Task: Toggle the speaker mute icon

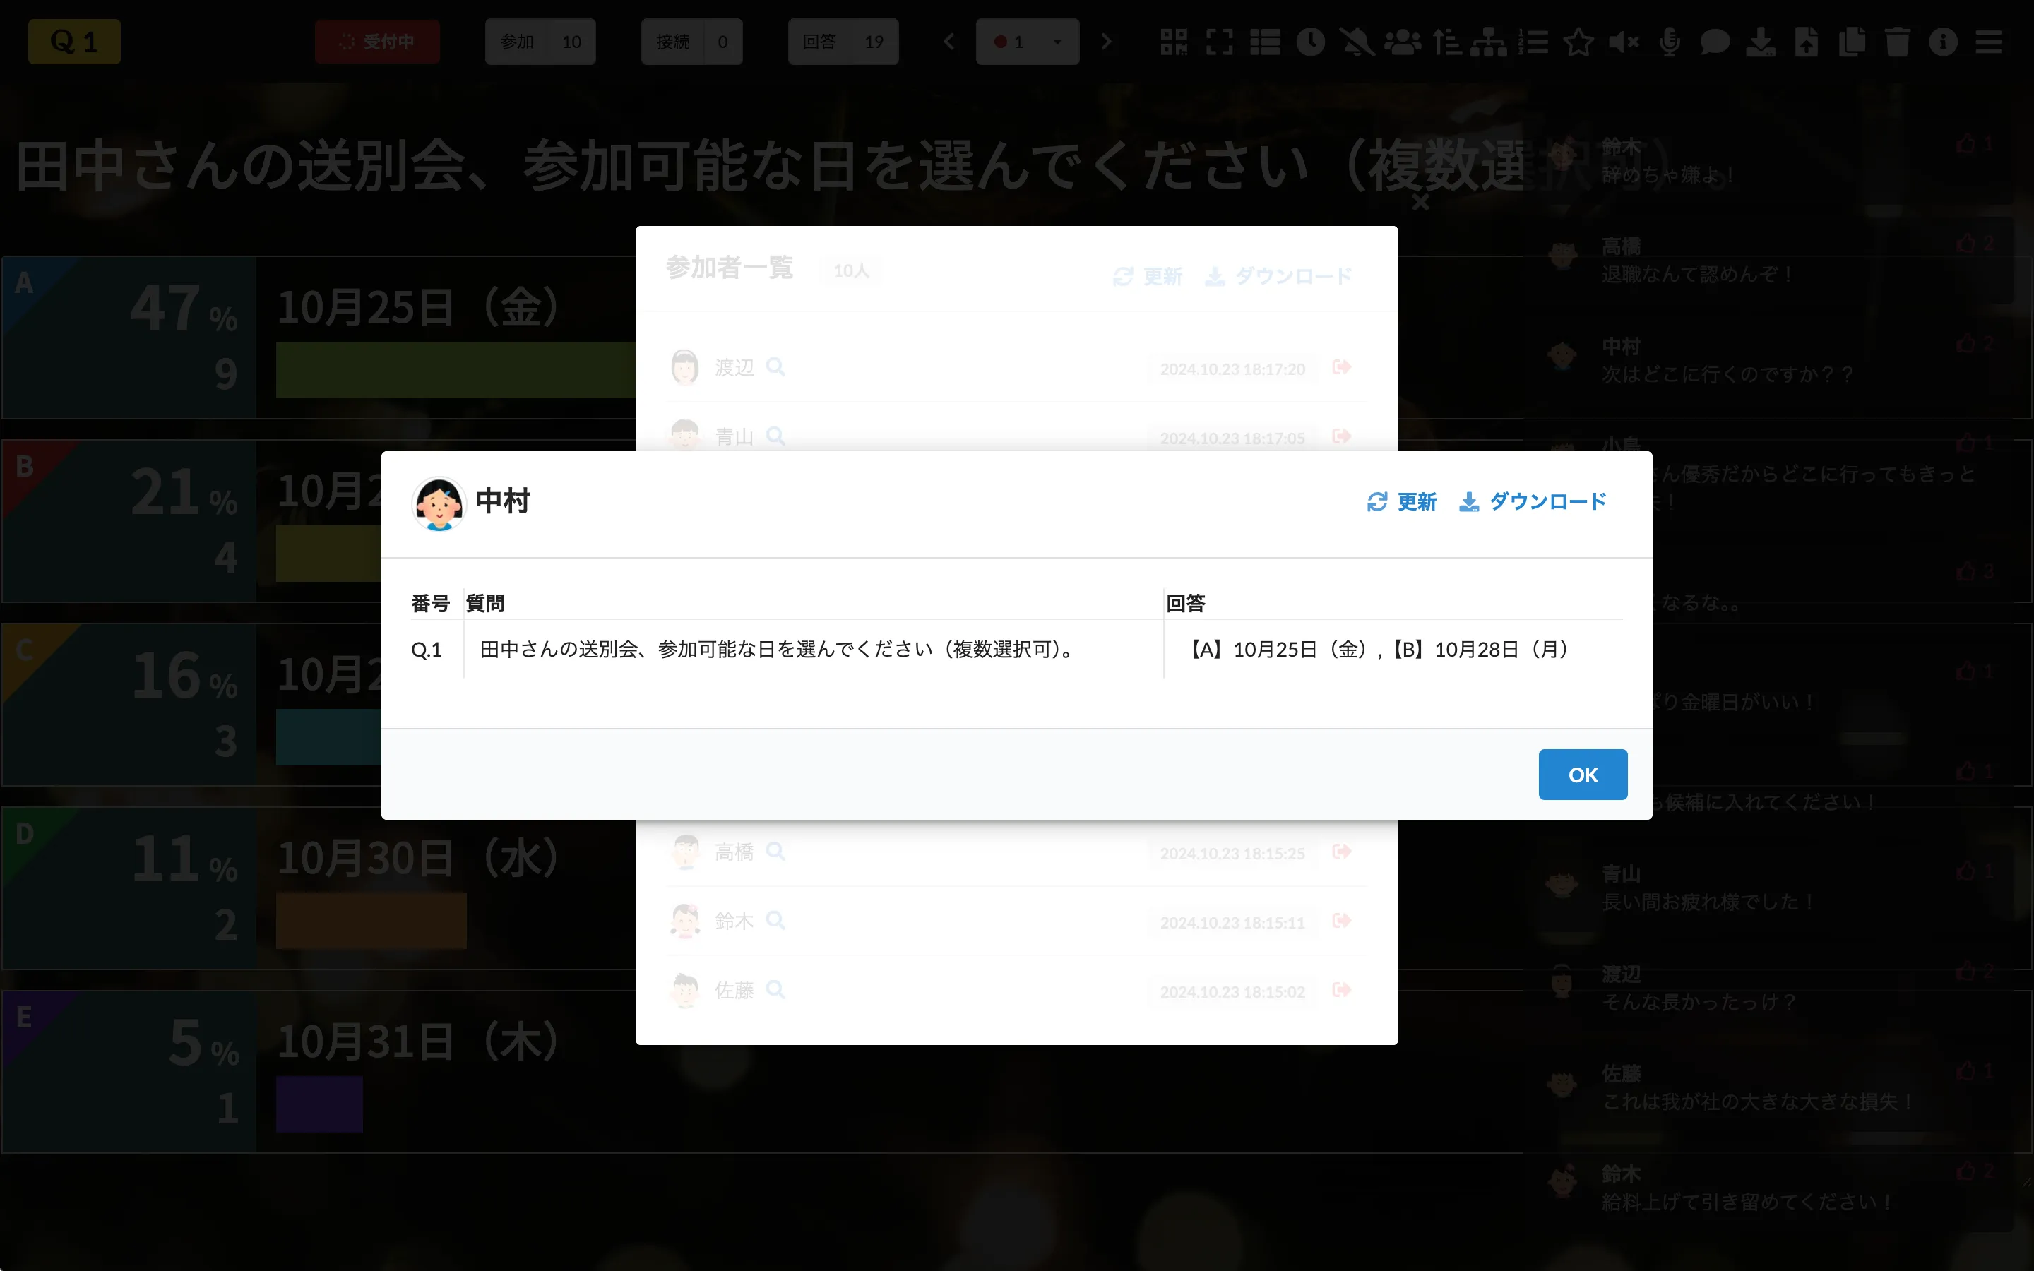Action: click(x=1624, y=41)
